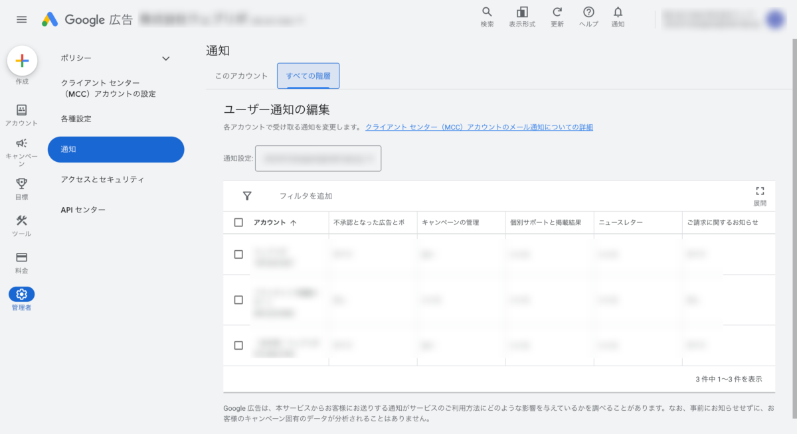The width and height of the screenshot is (797, 434).
Task: Check the first account row checkbox
Action: point(239,254)
